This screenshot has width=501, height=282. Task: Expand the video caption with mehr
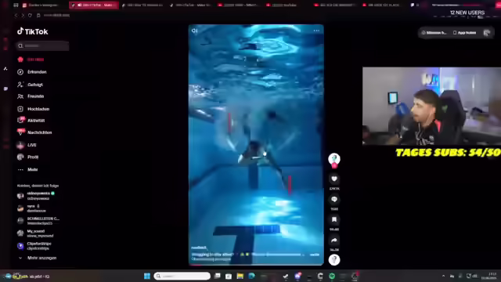tap(315, 255)
